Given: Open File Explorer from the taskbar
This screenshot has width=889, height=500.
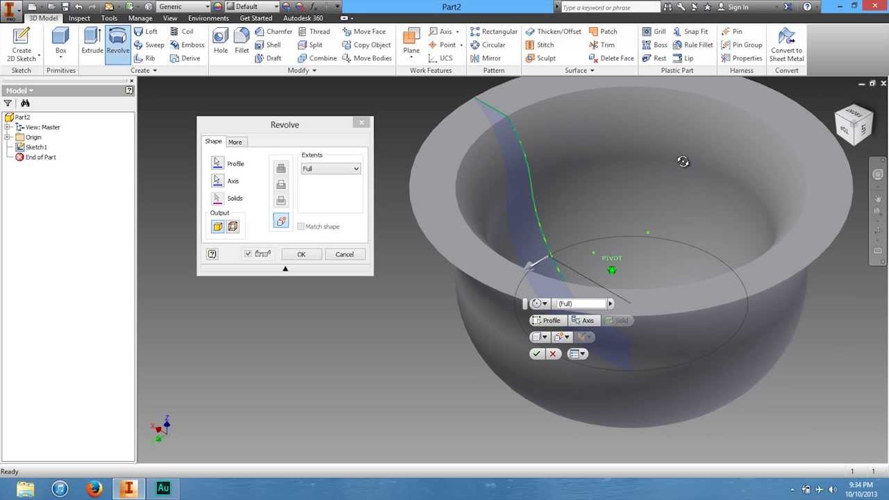Looking at the screenshot, I should click(x=26, y=489).
